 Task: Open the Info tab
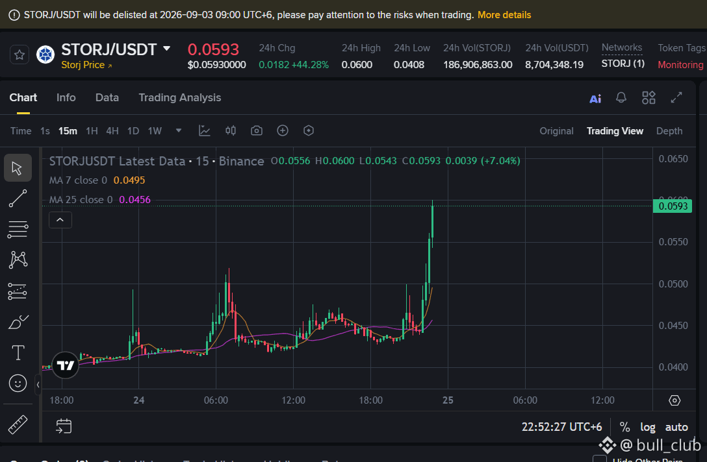coord(66,98)
